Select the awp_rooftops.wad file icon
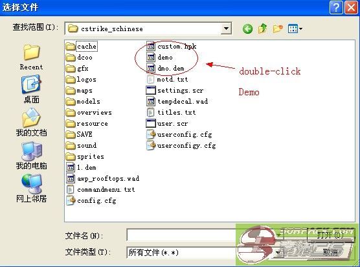The image size is (360, 267). pyautogui.click(x=71, y=178)
